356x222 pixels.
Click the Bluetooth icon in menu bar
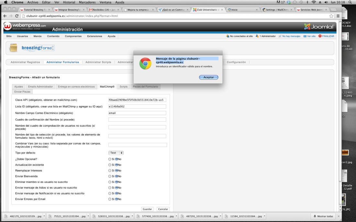pyautogui.click(x=307, y=2)
